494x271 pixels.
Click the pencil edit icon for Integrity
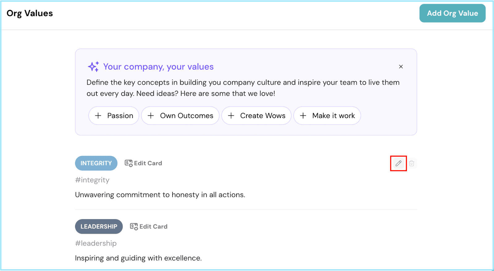398,163
